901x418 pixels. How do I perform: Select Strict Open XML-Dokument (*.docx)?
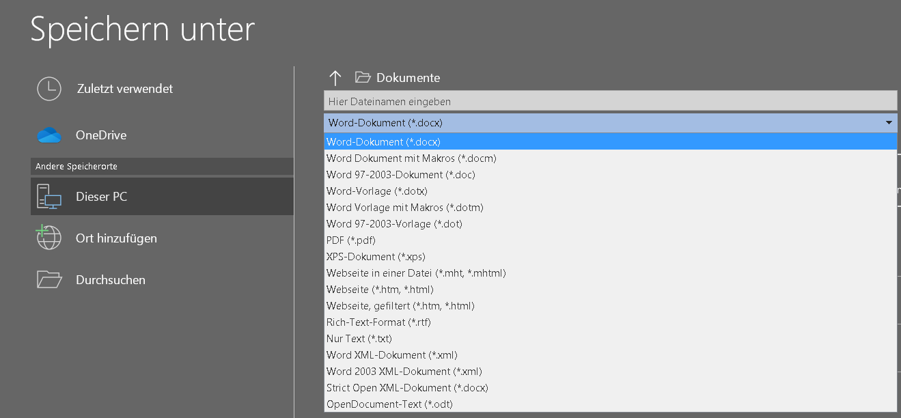[610, 388]
